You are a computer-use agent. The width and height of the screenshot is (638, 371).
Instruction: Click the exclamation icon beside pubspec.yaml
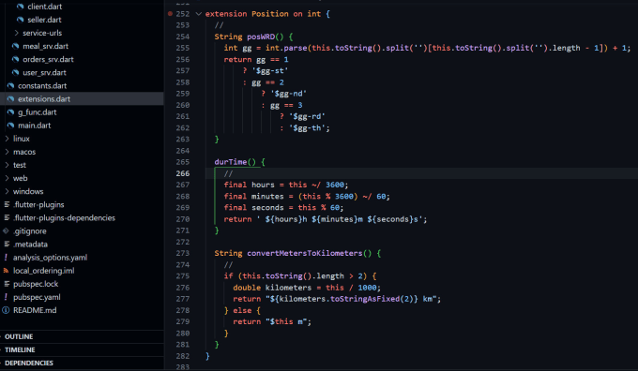click(x=6, y=297)
